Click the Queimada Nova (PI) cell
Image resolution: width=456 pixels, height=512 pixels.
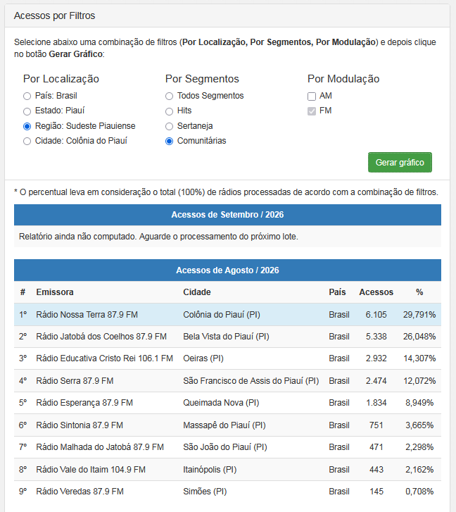pos(221,403)
